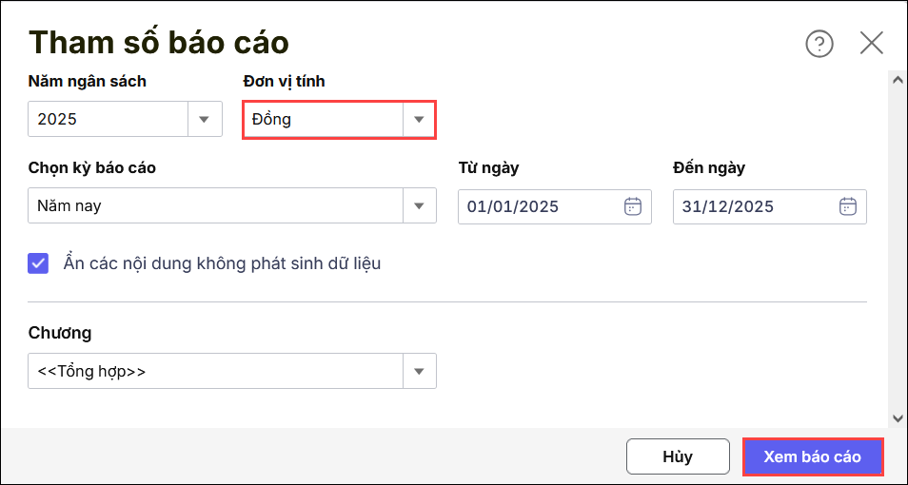Screen dimensions: 908x485
Task: Click the <<Tổng hợp>> Chương field
Action: coord(214,371)
